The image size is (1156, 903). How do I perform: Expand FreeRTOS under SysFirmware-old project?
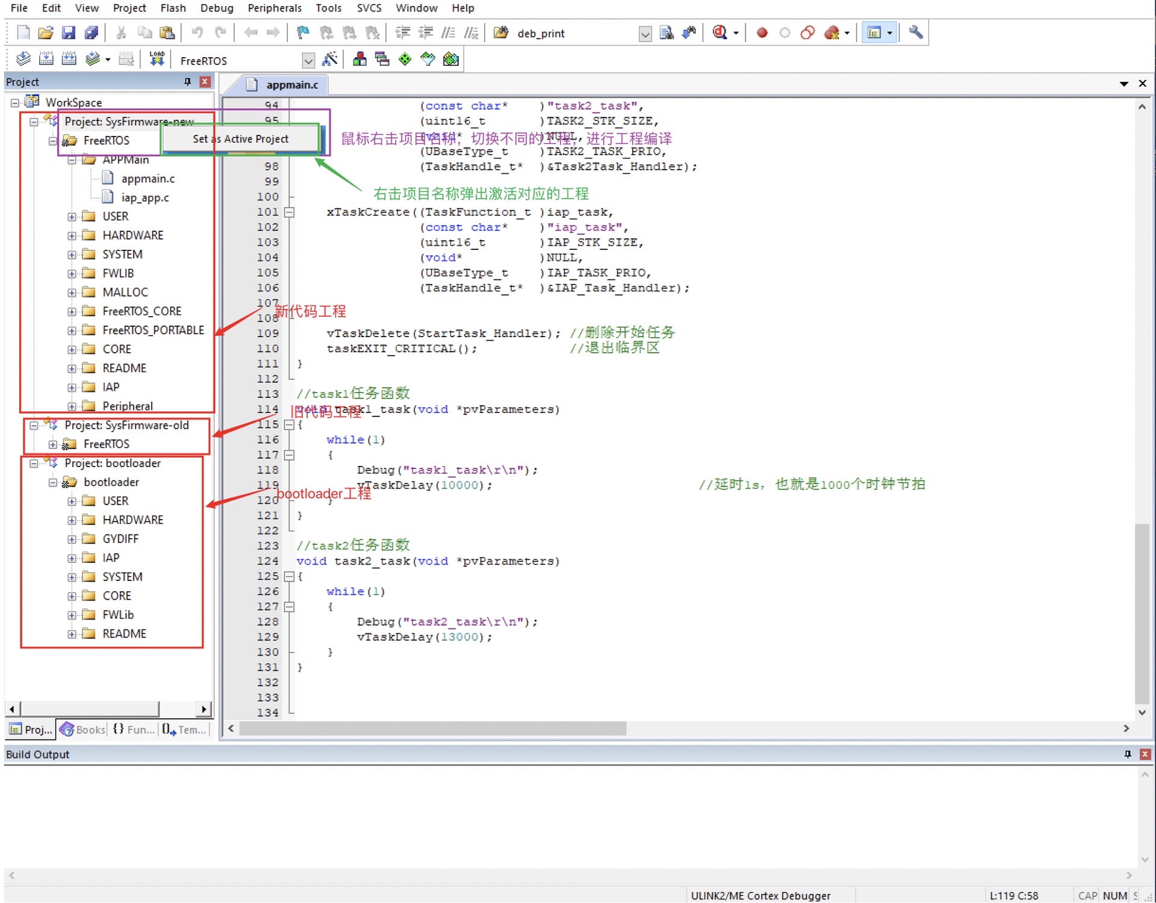tap(53, 444)
